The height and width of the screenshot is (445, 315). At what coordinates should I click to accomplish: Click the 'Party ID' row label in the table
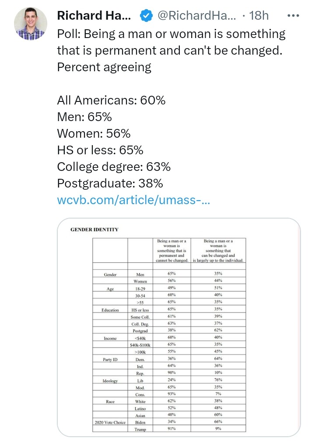pyautogui.click(x=110, y=359)
